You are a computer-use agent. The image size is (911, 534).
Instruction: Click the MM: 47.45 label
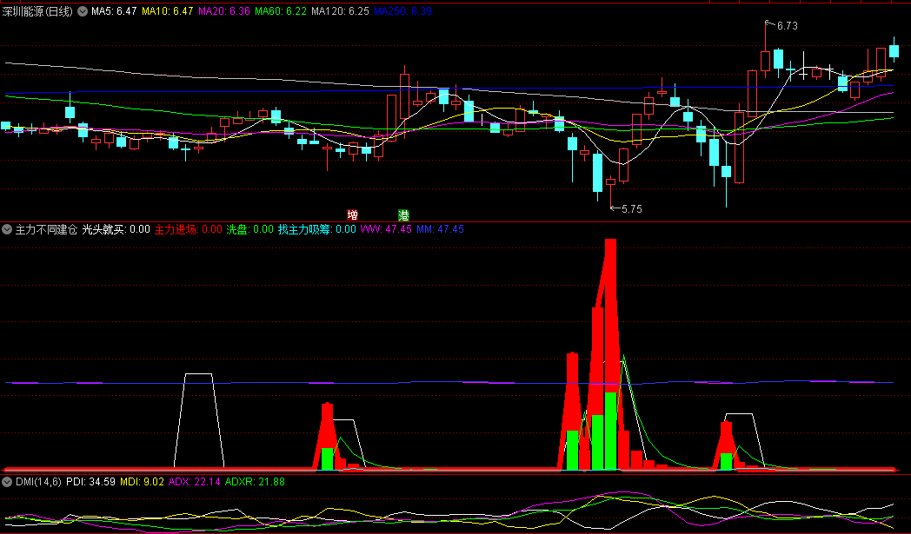(441, 229)
